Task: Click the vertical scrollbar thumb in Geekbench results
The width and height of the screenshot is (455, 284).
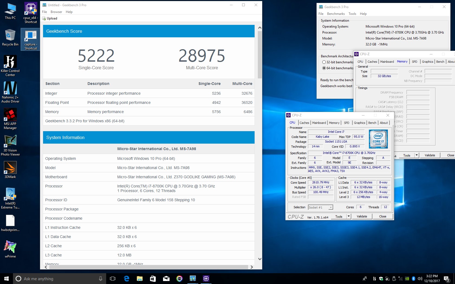Action: [260, 55]
